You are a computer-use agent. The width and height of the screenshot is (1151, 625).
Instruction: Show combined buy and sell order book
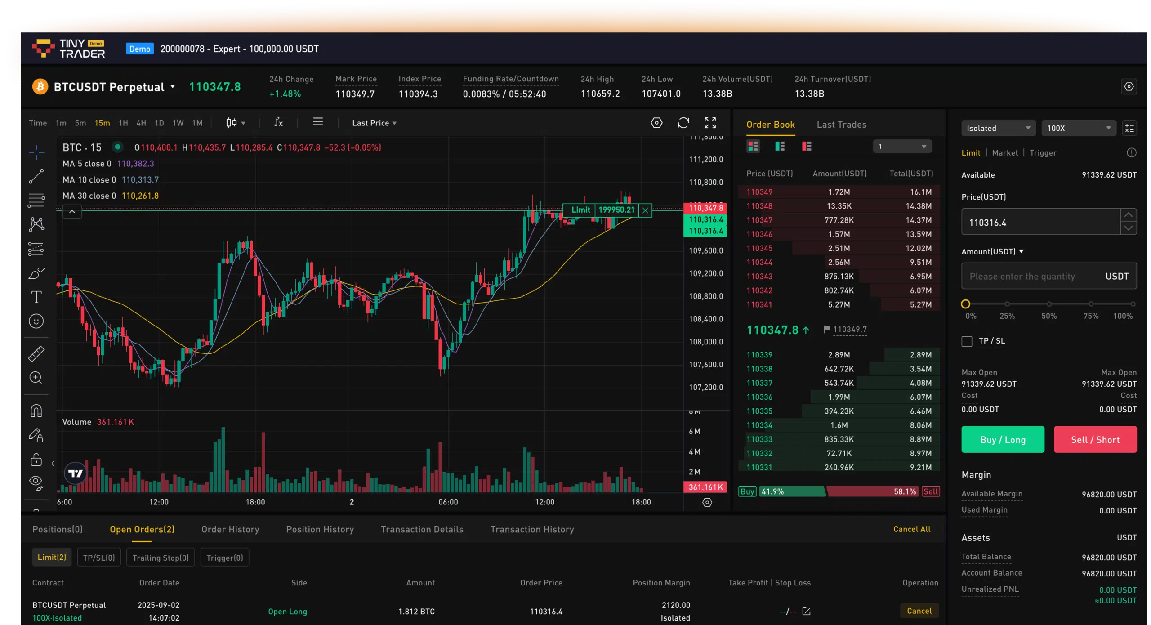(x=753, y=146)
